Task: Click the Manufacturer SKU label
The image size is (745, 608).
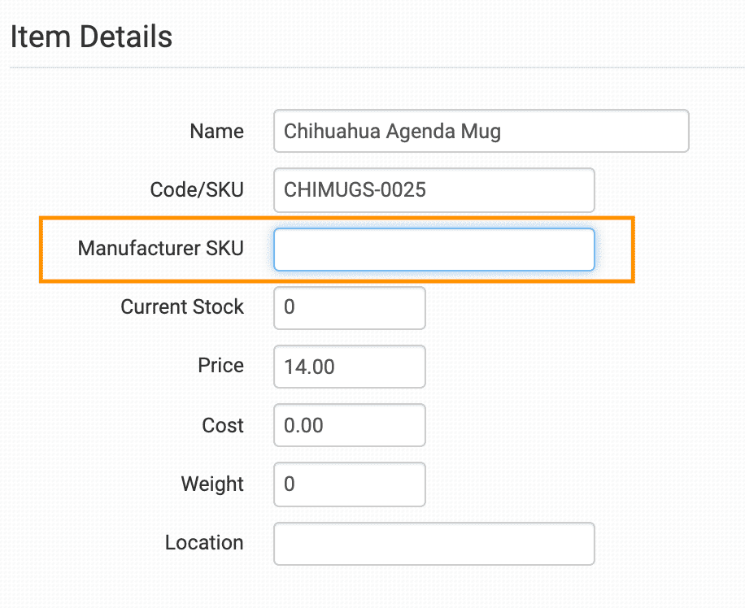Action: pyautogui.click(x=160, y=249)
